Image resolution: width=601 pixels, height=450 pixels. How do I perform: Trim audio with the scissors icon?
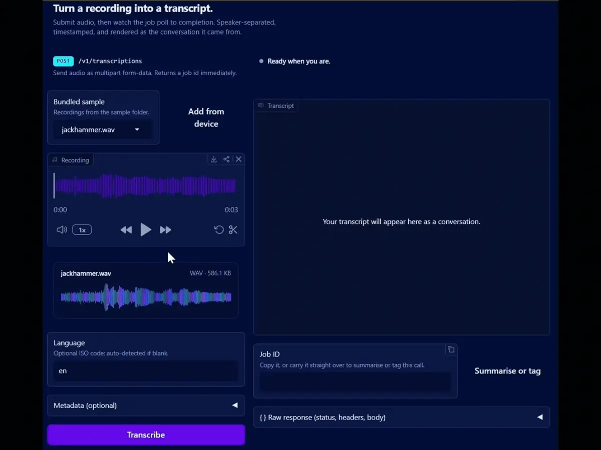click(233, 230)
